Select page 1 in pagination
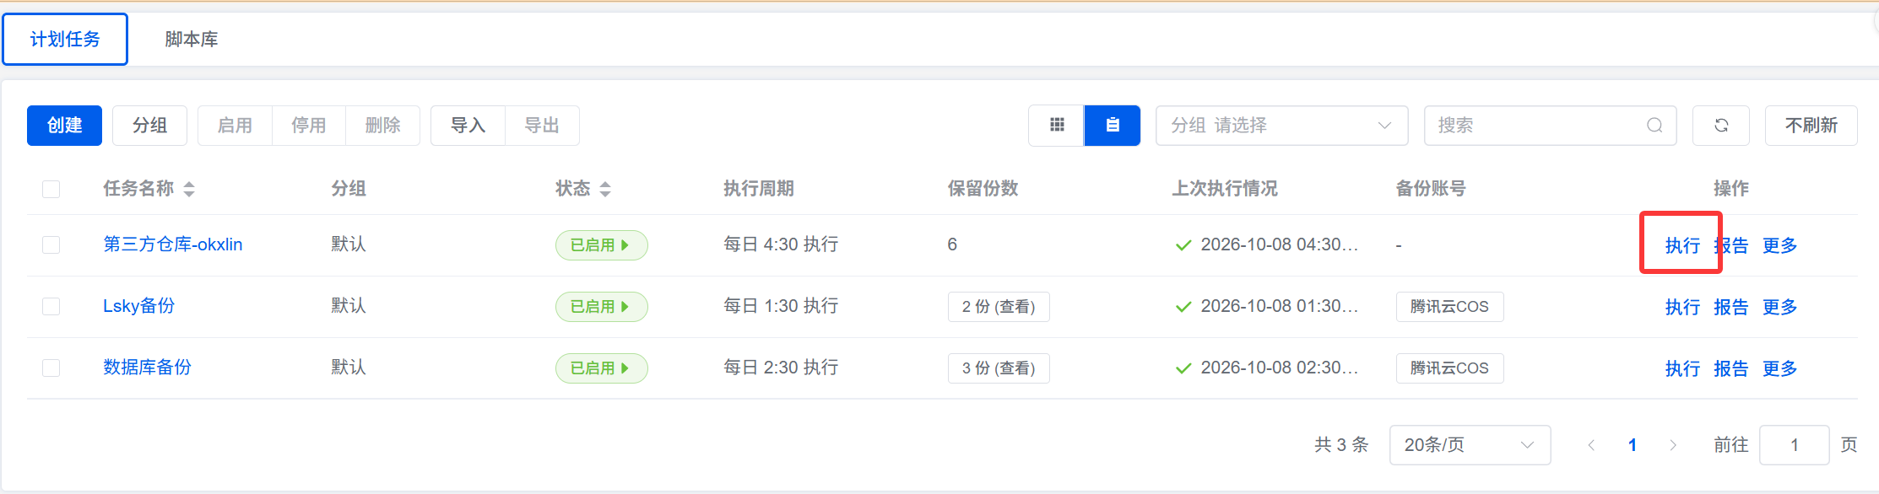 point(1633,445)
